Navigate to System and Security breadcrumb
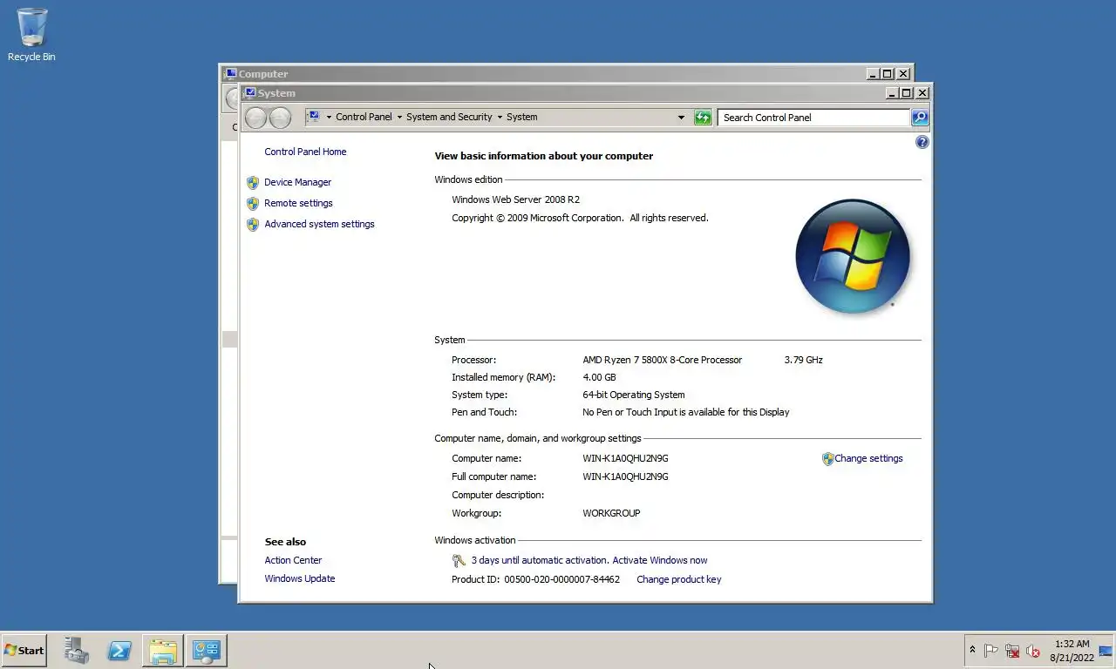Screen dimensions: 1116x669 pos(449,117)
